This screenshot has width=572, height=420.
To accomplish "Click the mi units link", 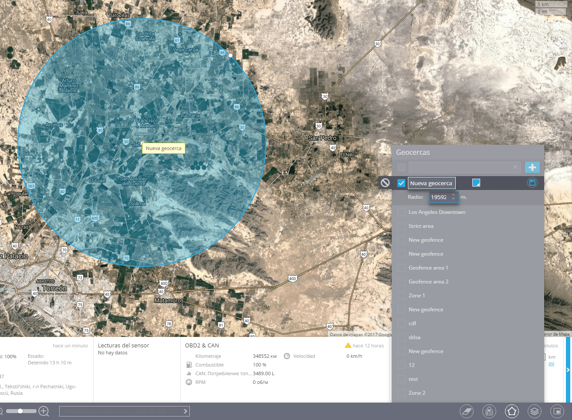I will [551, 364].
